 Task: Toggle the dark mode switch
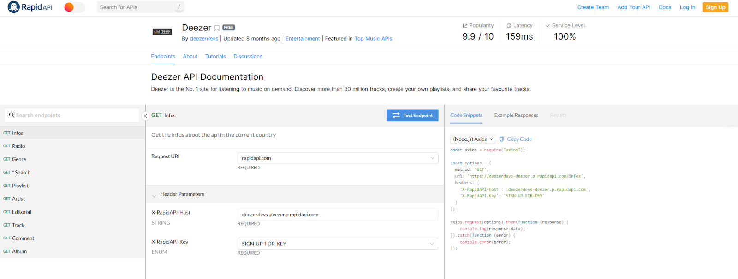point(74,7)
